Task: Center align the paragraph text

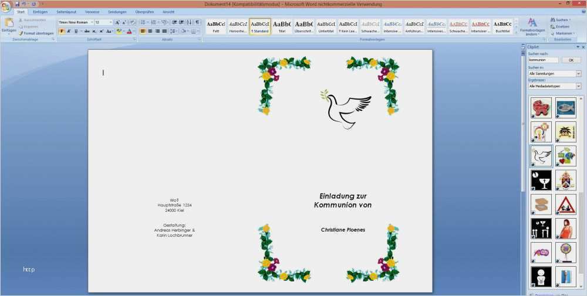Action: (150, 31)
